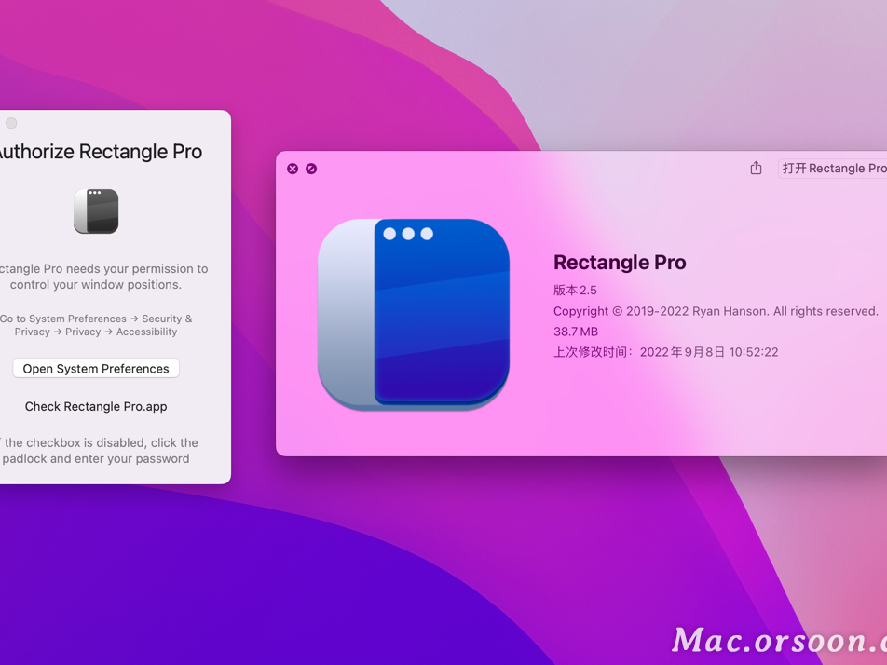Click the Rectangle Pro heading in the info window
This screenshot has height=665, width=887.
point(620,262)
